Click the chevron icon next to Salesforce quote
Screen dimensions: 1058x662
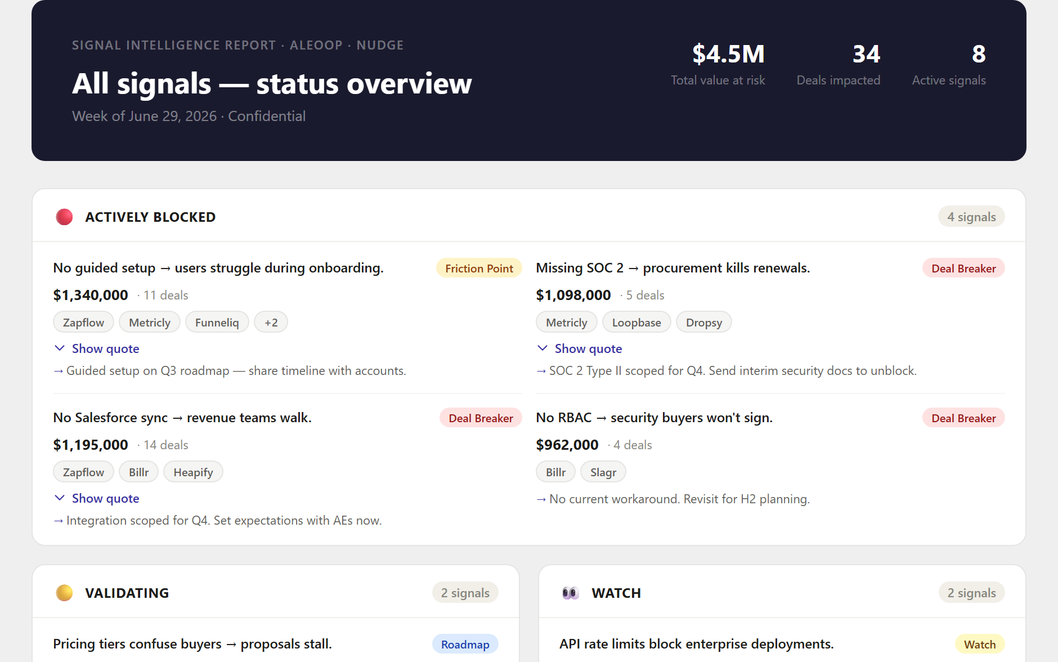pyautogui.click(x=60, y=498)
